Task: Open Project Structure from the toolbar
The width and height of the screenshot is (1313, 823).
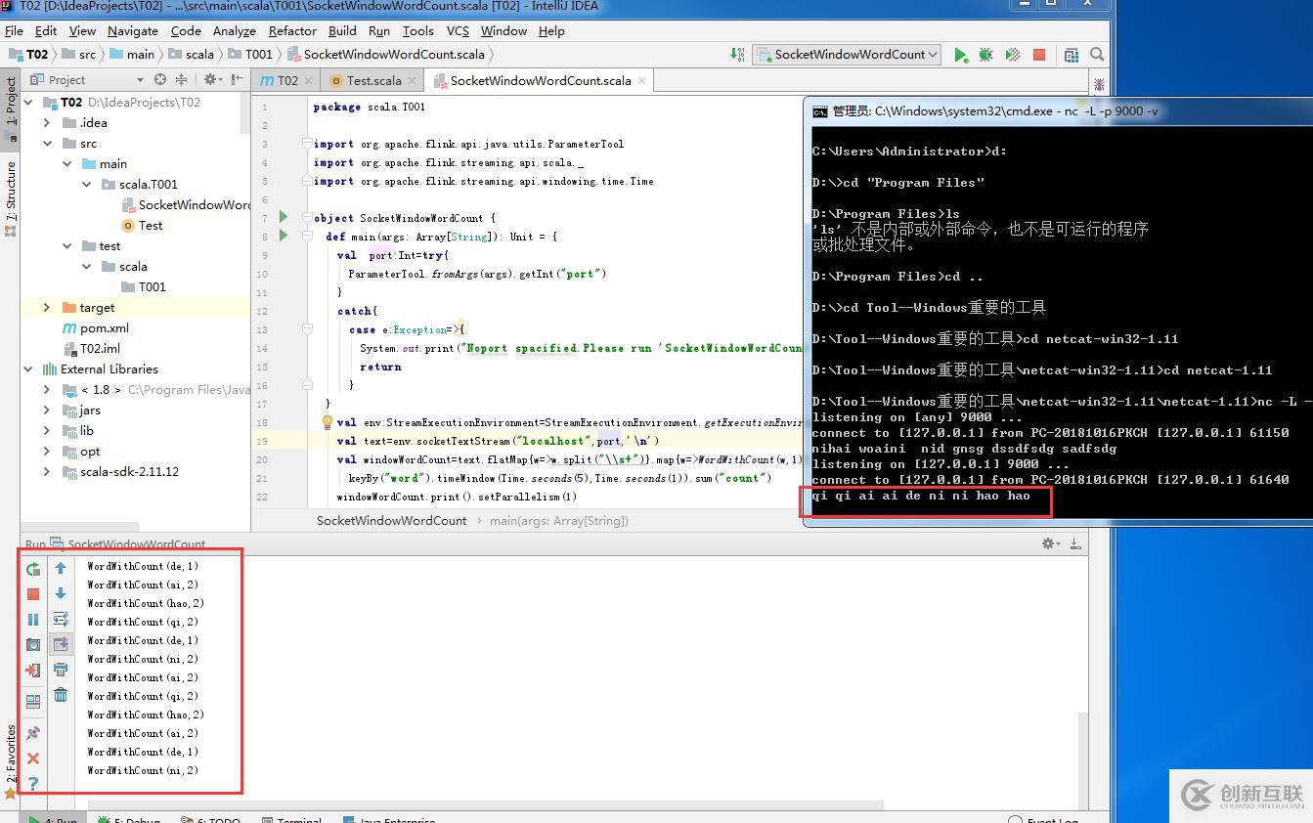Action: pos(1072,55)
